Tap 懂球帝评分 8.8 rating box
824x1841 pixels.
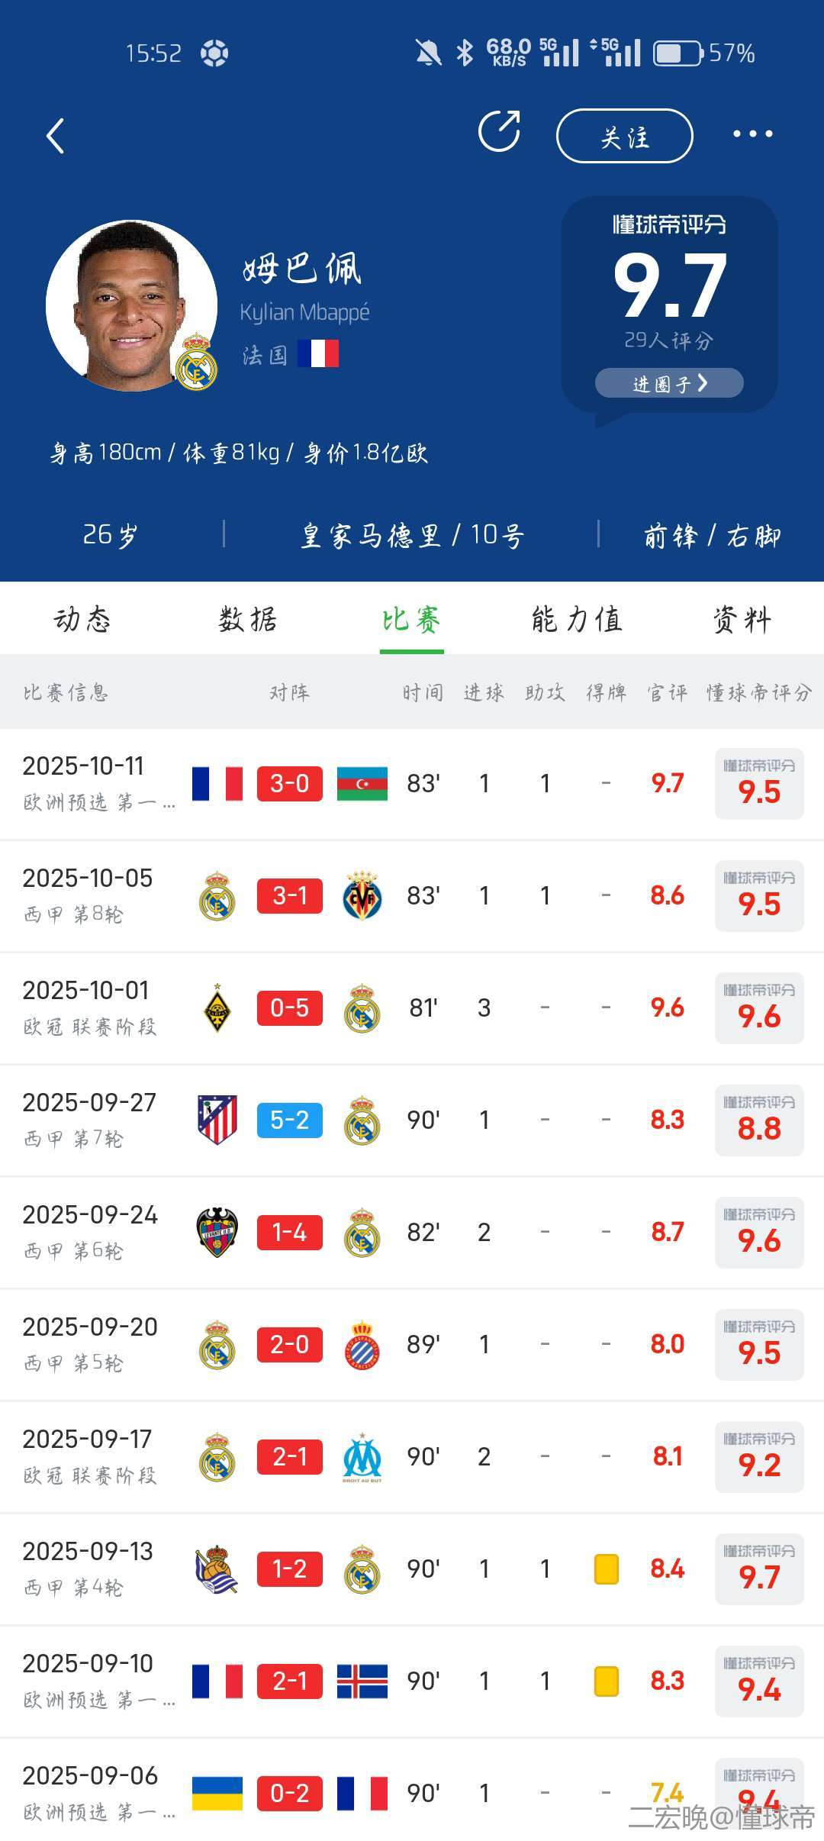pos(759,1120)
